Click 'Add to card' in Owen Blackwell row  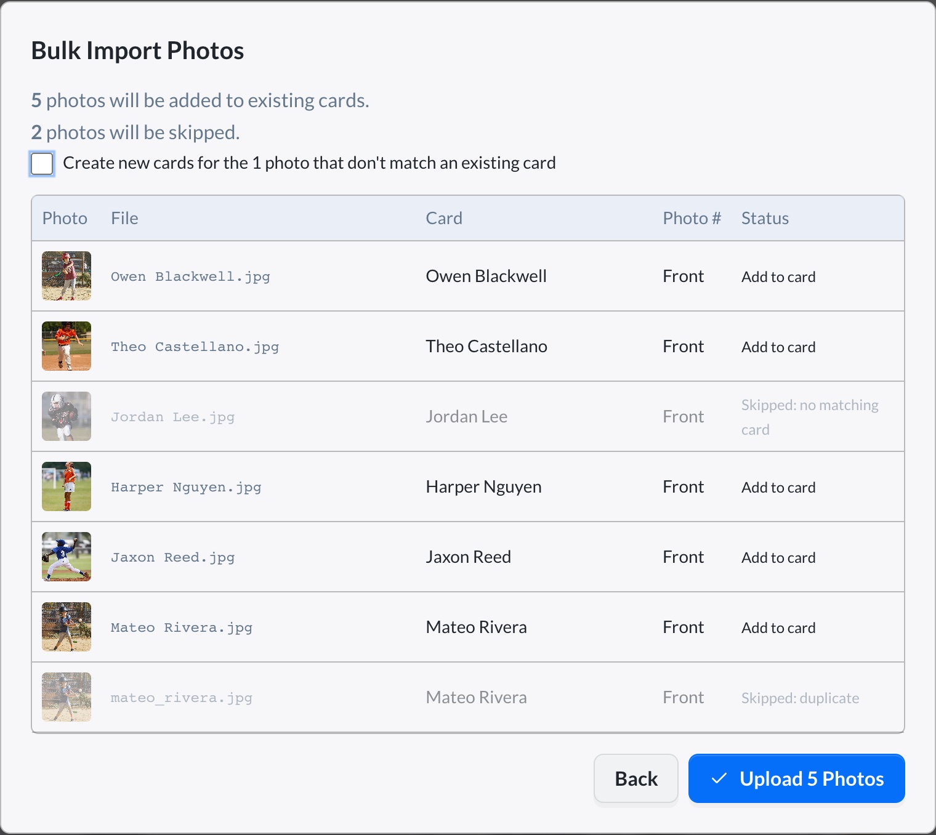pyautogui.click(x=778, y=276)
